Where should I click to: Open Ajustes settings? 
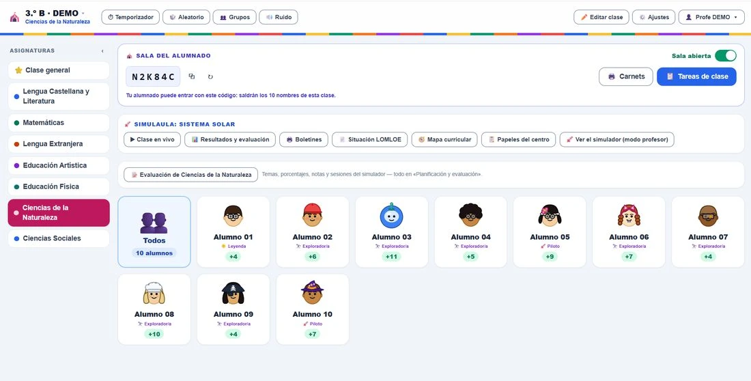pyautogui.click(x=654, y=17)
